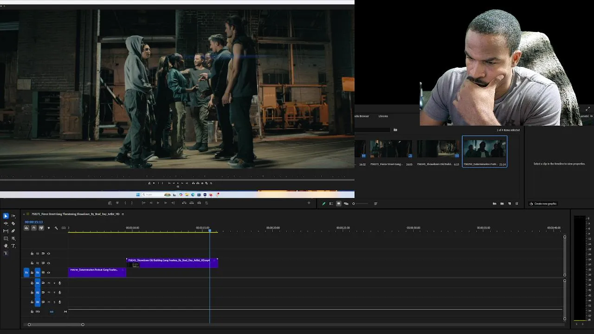Viewport: 594px width, 334px height.
Task: Click the timeline timecode 00:00:15:13
Action: [34, 222]
